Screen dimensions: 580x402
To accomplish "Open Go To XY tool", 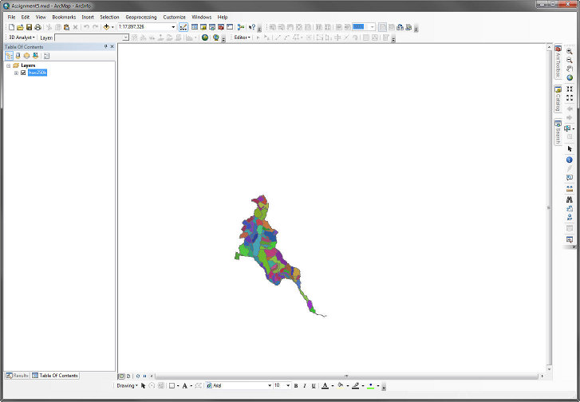I will [570, 218].
